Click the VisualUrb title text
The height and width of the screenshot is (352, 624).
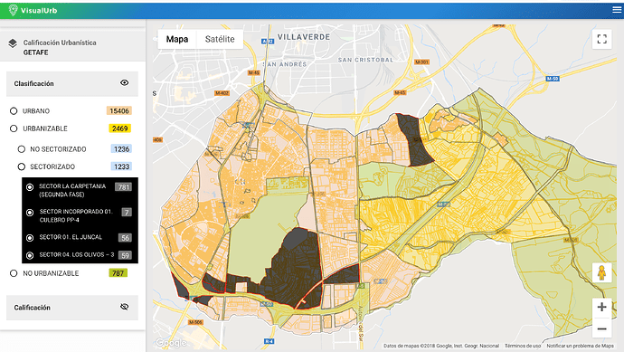pos(39,11)
